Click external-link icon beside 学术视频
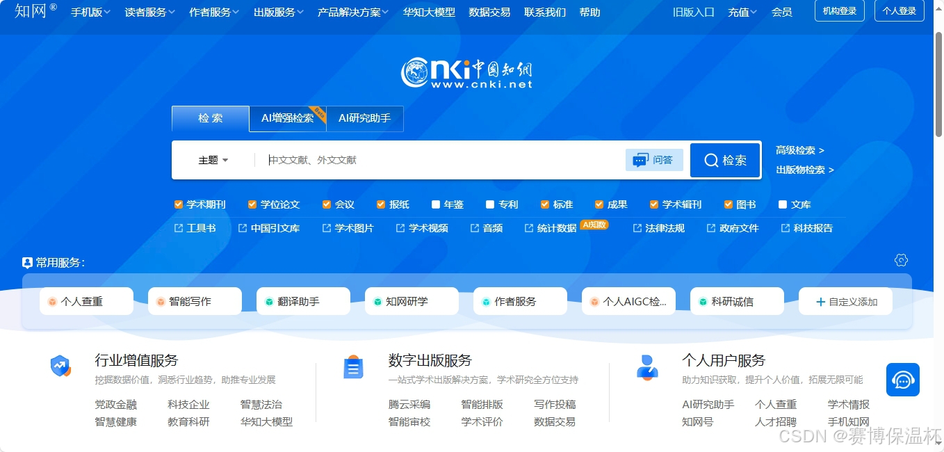Image resolution: width=944 pixels, height=452 pixels. 400,228
